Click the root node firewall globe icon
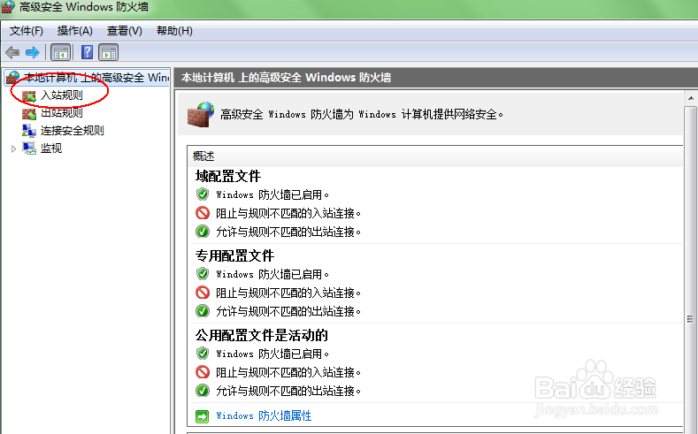This screenshot has width=698, height=434. click(13, 78)
